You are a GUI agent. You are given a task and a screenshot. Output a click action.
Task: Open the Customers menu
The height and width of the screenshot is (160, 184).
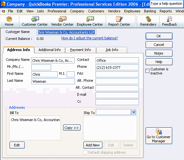pyautogui.click(x=96, y=11)
